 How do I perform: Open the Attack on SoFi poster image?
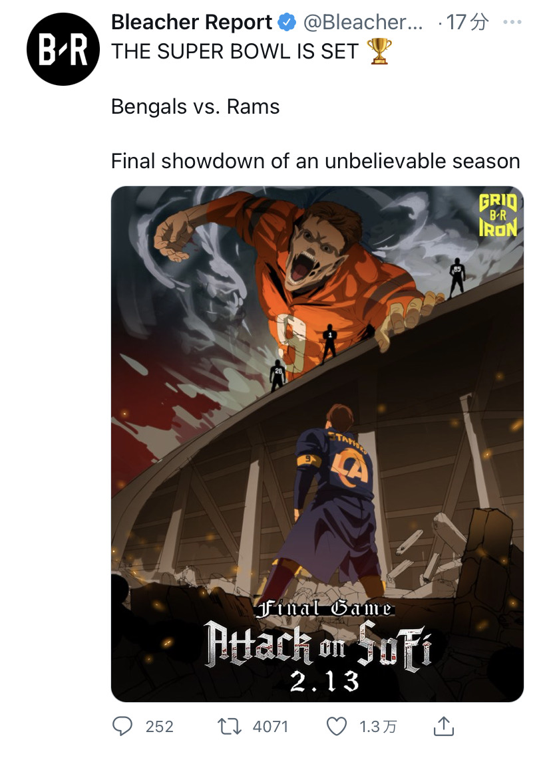tap(317, 444)
